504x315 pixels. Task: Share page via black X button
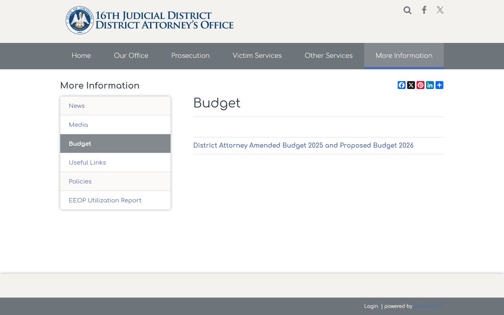point(411,85)
